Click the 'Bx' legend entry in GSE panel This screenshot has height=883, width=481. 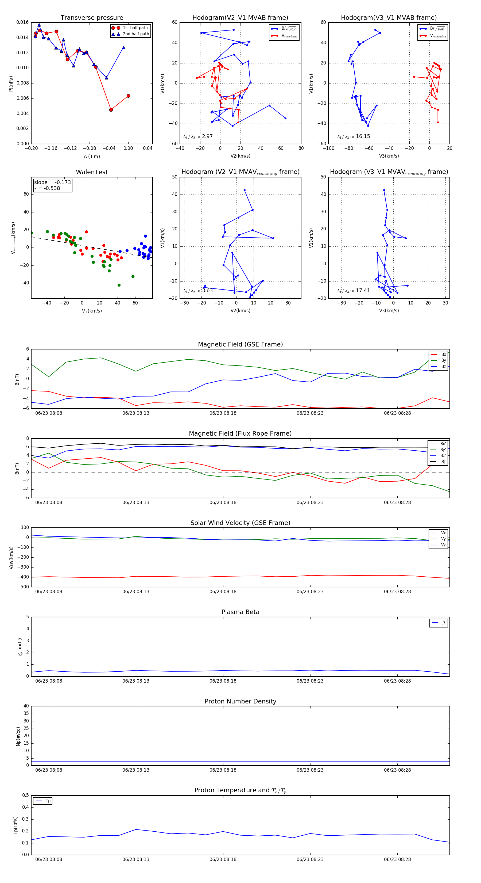coord(439,355)
